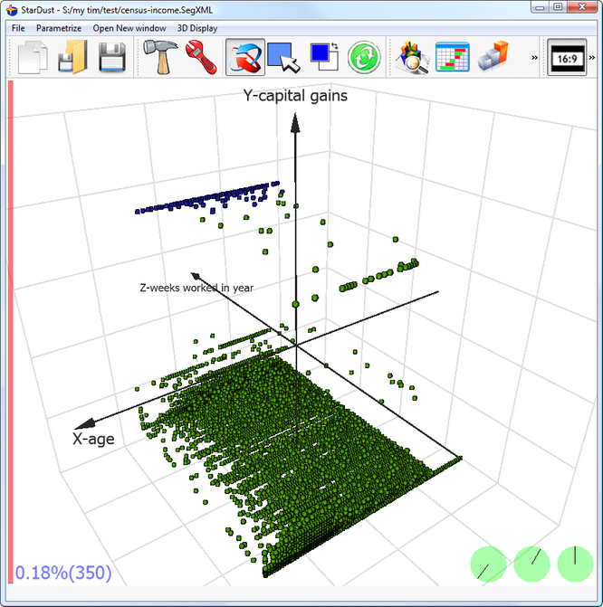Open the 3D Display menu
The height and width of the screenshot is (607, 603).
[197, 28]
